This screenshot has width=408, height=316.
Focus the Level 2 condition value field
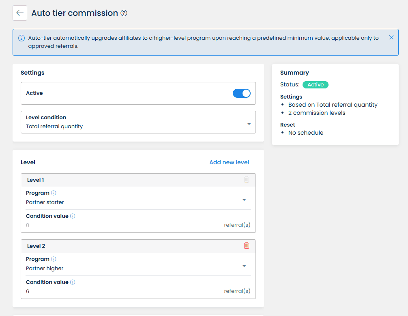click(122, 291)
